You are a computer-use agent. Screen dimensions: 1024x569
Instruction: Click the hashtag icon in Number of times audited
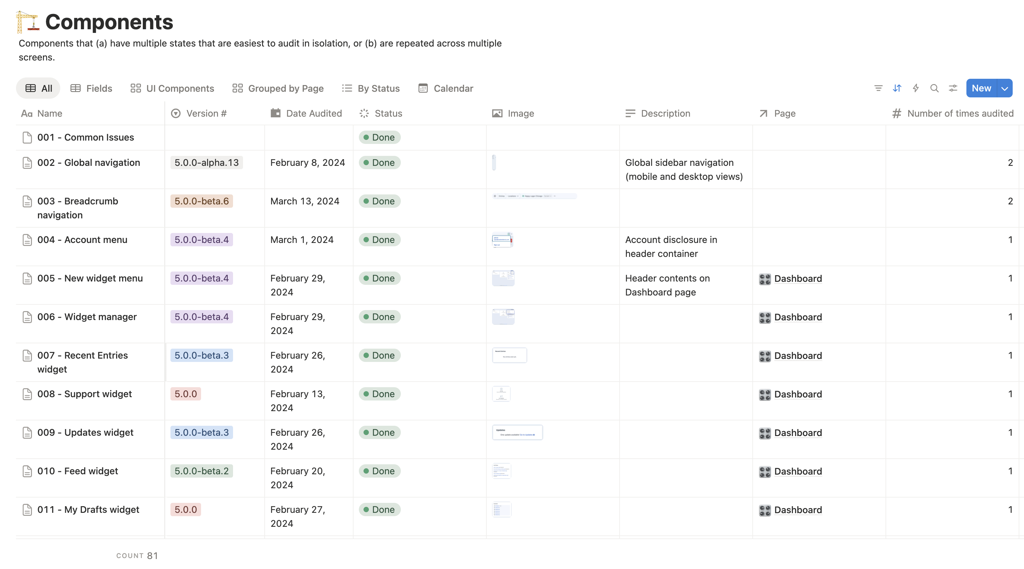click(x=896, y=113)
